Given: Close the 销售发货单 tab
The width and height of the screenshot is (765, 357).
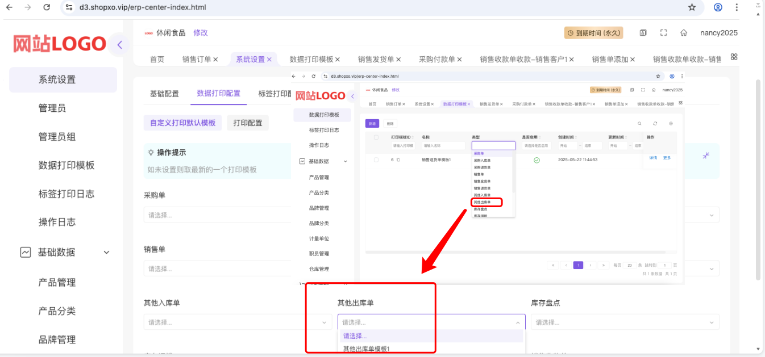Looking at the screenshot, I should tap(398, 60).
